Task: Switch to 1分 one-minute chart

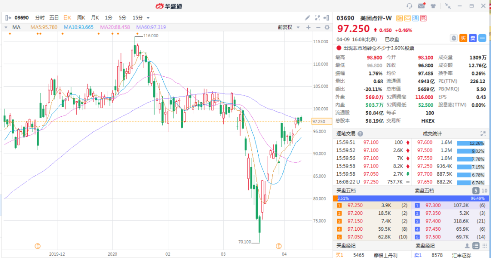Action: click(x=108, y=18)
